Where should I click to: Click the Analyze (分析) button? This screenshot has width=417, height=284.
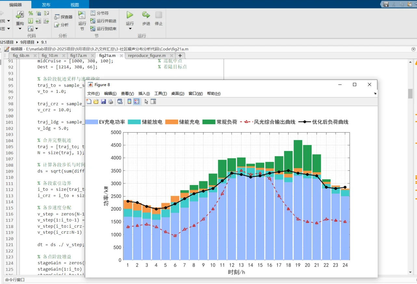[61, 25]
